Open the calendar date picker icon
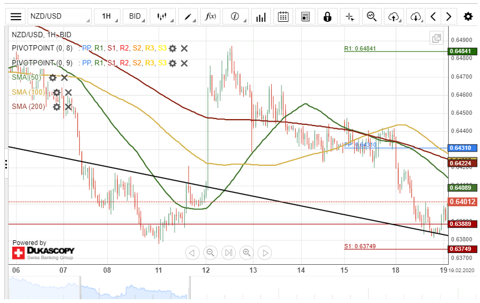This screenshot has width=480, height=303. point(284,16)
